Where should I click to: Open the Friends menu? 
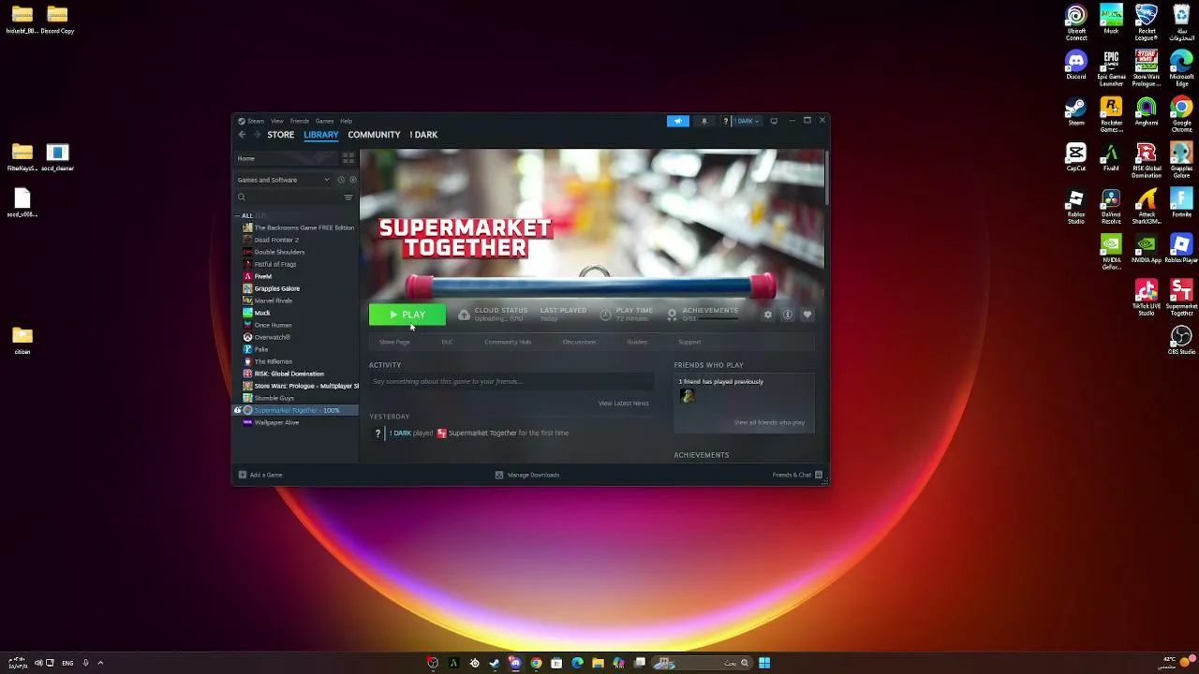[x=300, y=121]
